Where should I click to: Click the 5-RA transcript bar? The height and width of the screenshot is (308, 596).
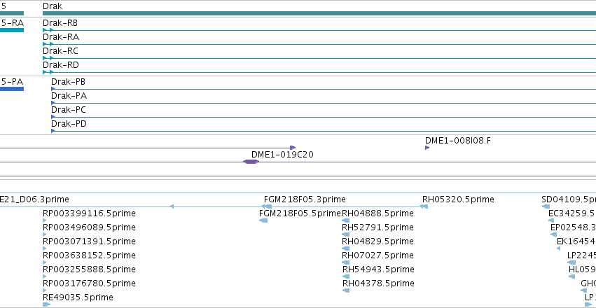click(x=12, y=30)
